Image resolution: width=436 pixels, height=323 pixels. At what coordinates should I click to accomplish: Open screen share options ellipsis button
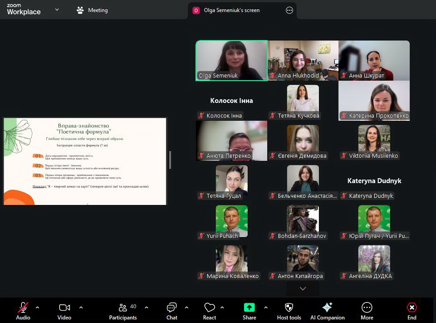click(289, 10)
